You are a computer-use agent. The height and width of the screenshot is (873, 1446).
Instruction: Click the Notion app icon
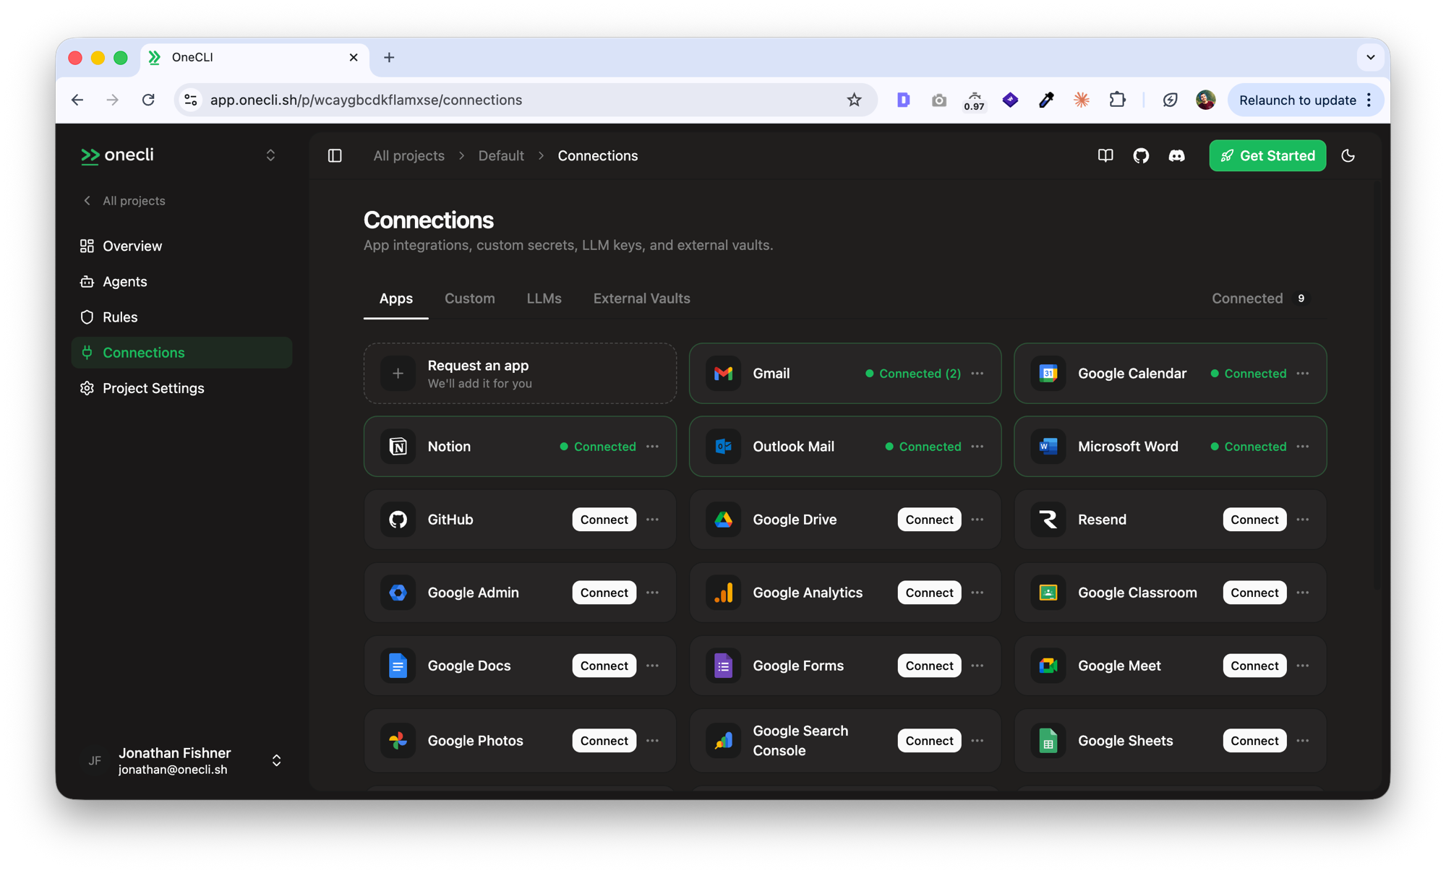pyautogui.click(x=398, y=447)
